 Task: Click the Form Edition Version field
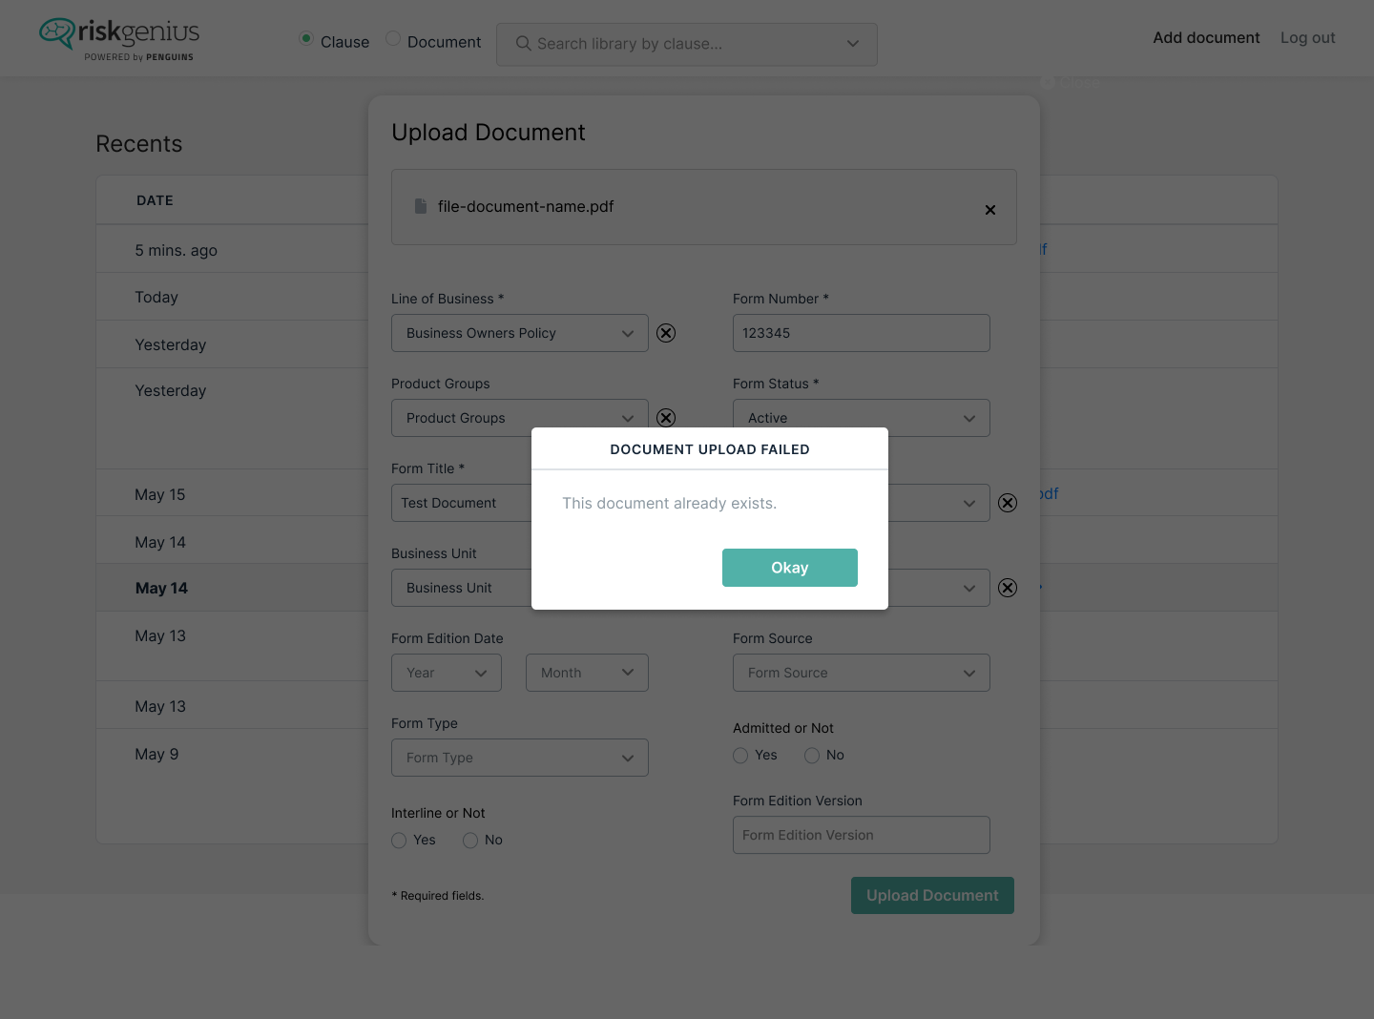(x=862, y=835)
